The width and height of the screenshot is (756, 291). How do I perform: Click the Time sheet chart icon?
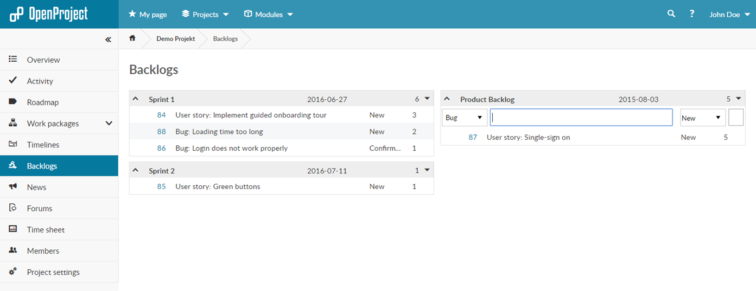coord(13,229)
